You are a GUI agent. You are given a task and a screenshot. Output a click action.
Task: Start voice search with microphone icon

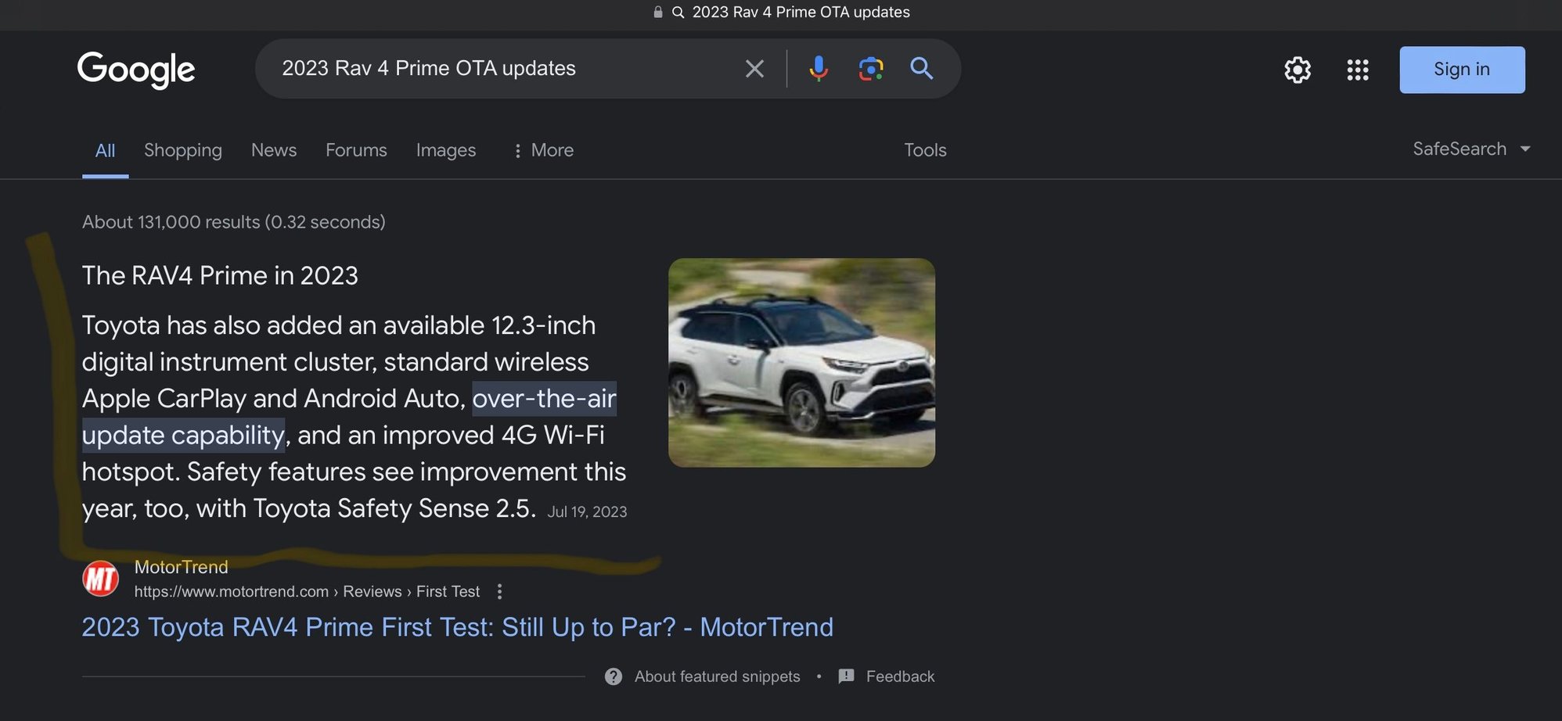(x=818, y=69)
